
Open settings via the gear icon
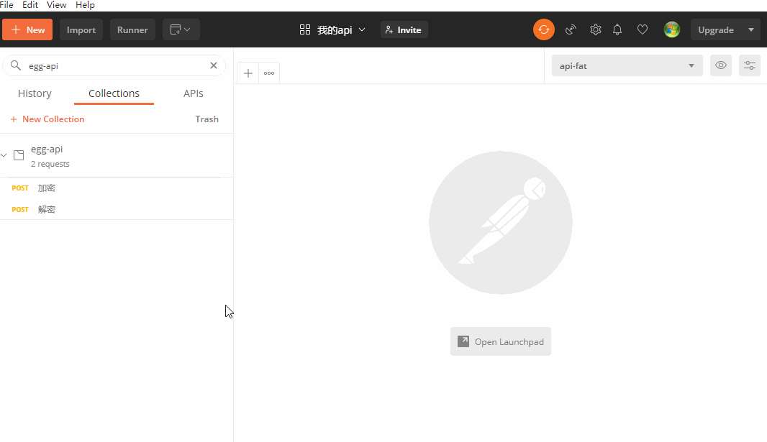(x=595, y=29)
